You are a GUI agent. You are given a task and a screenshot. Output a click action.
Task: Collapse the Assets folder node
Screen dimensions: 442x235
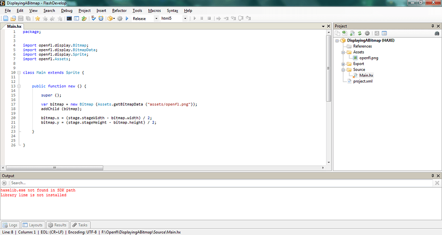tap(343, 53)
